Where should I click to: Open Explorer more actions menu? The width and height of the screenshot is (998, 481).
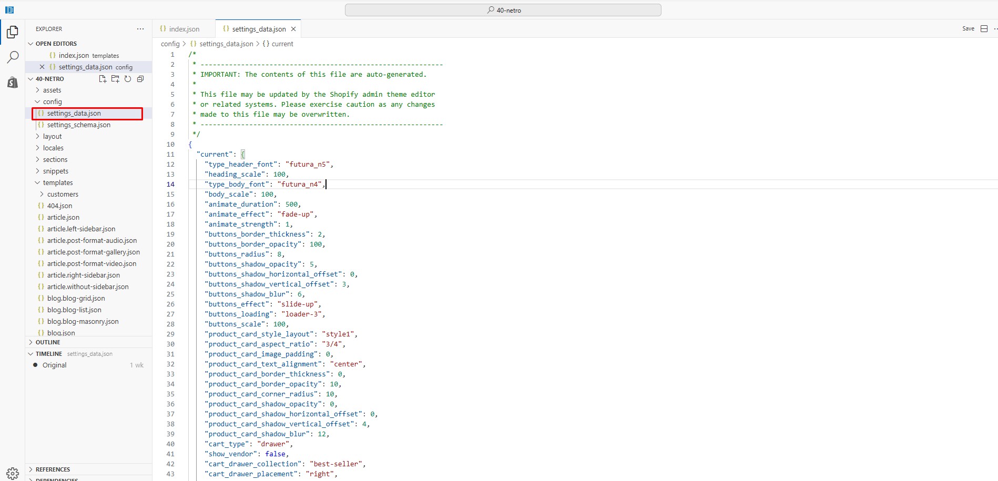140,29
